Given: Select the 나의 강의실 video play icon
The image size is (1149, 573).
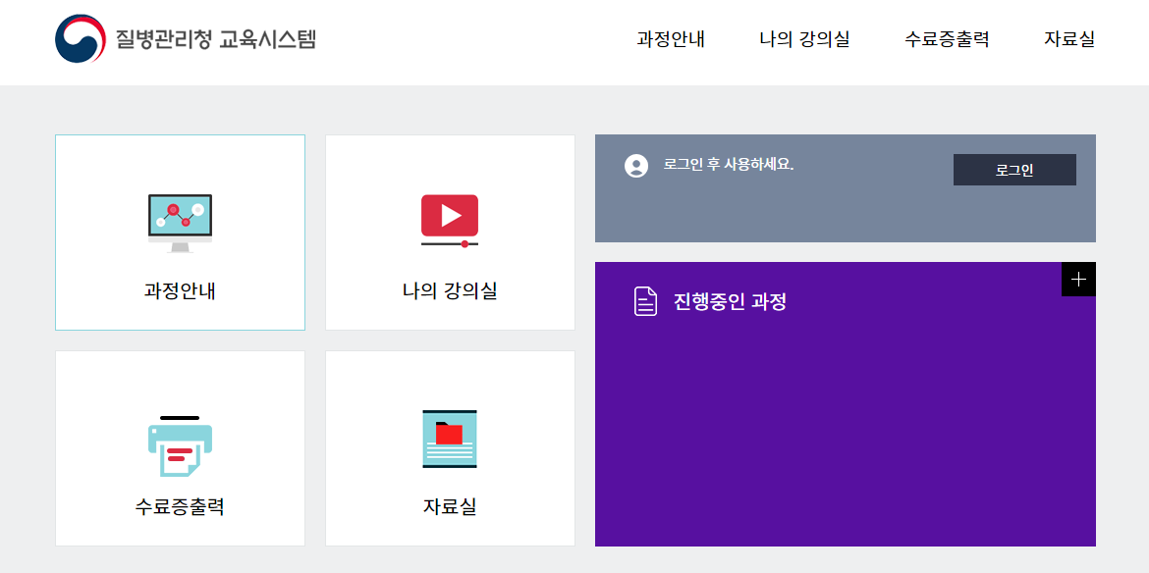Looking at the screenshot, I should (450, 218).
